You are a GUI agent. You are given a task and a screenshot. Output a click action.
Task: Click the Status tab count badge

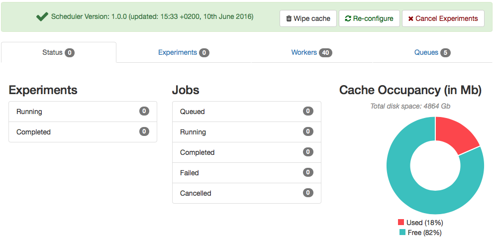pos(70,53)
